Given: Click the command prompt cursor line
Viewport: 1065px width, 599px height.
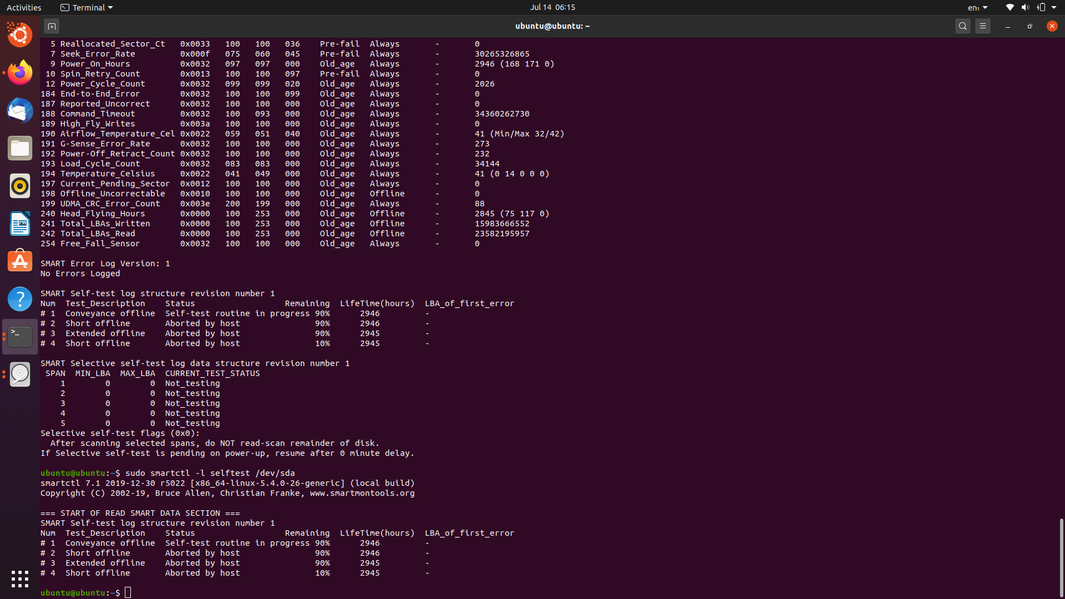Looking at the screenshot, I should pos(128,593).
